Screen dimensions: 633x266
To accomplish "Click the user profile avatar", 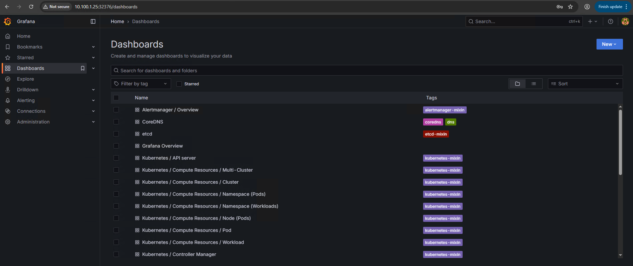I will (625, 21).
